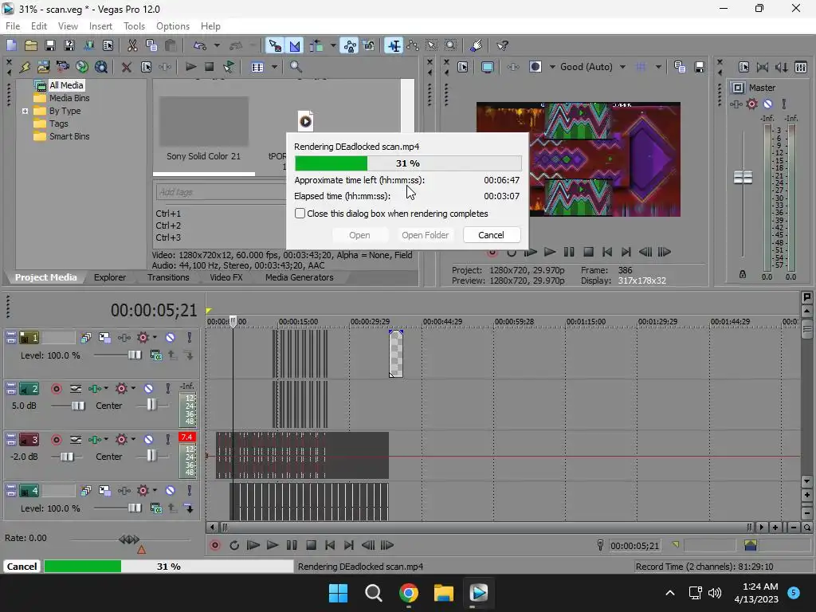The image size is (816, 612).
Task: Click the lightning bolt Import Media icon
Action: 25,67
